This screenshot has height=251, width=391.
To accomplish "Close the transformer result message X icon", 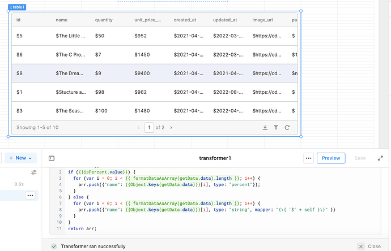I will 361,246.
